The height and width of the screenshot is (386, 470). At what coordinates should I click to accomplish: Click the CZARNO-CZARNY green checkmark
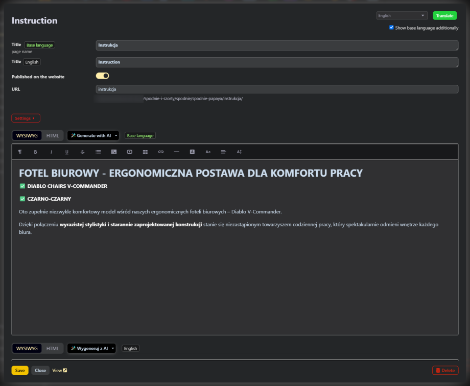(22, 199)
